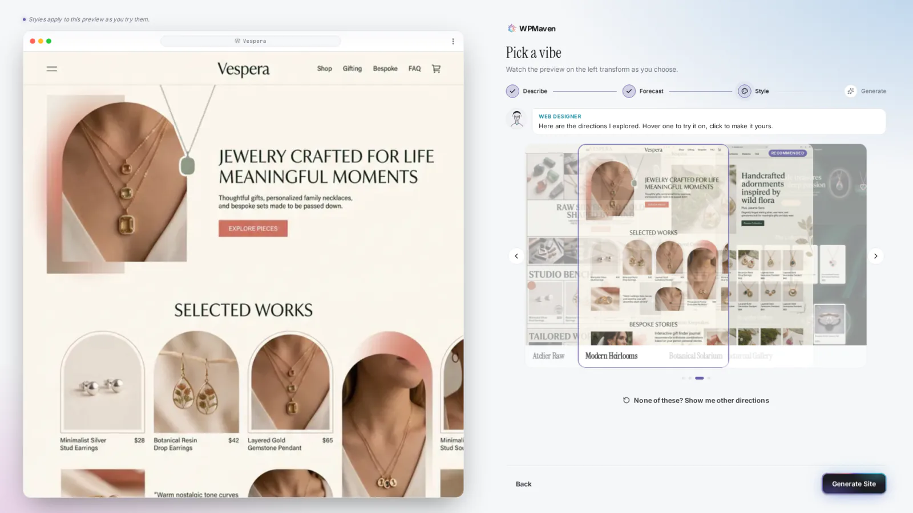The height and width of the screenshot is (513, 913).
Task: Click the WPMaven logo icon
Action: 511,28
